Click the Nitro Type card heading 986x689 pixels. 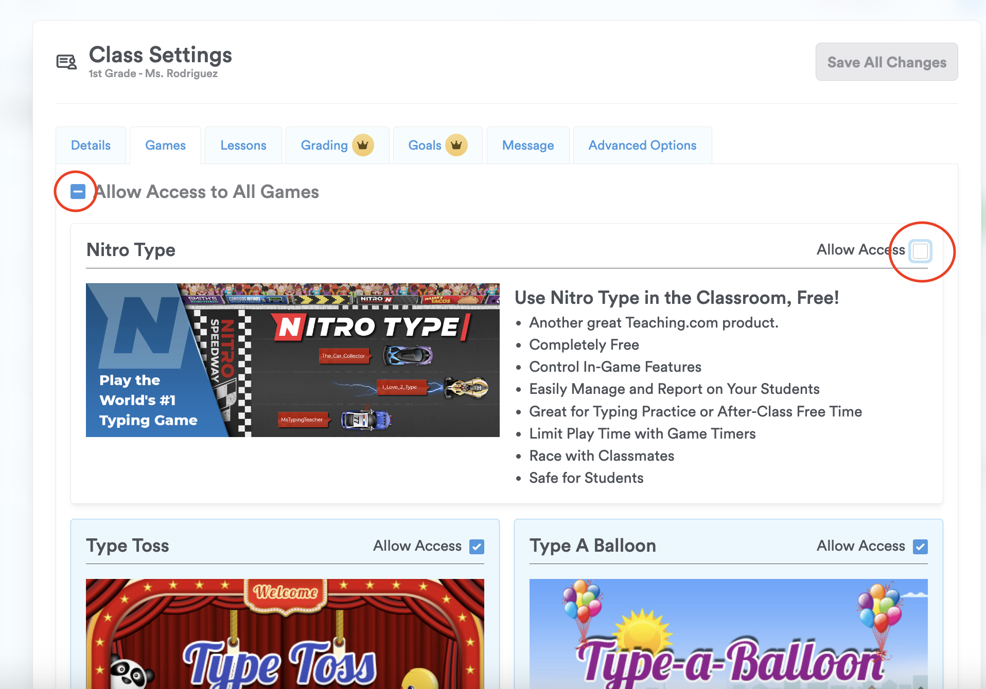131,250
